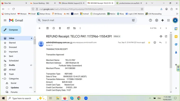Switch to the Secure Banking - ING tab

pos(41,3)
